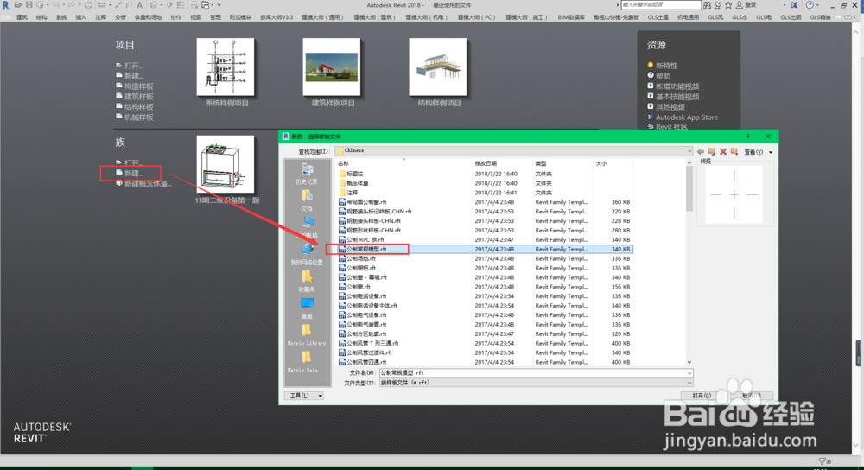Sort by 修改日期 column header
This screenshot has width=864, height=470.
(503, 163)
